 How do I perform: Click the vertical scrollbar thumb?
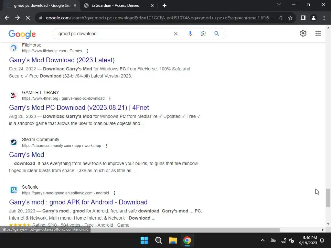coord(328,198)
